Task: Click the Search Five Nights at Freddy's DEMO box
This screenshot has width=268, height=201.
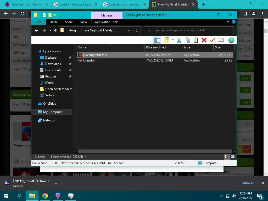Action: click(189, 30)
